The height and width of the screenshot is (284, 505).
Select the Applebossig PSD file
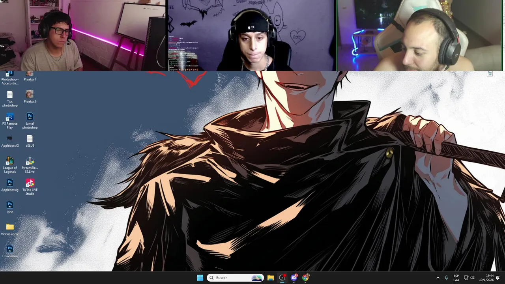pyautogui.click(x=10, y=185)
